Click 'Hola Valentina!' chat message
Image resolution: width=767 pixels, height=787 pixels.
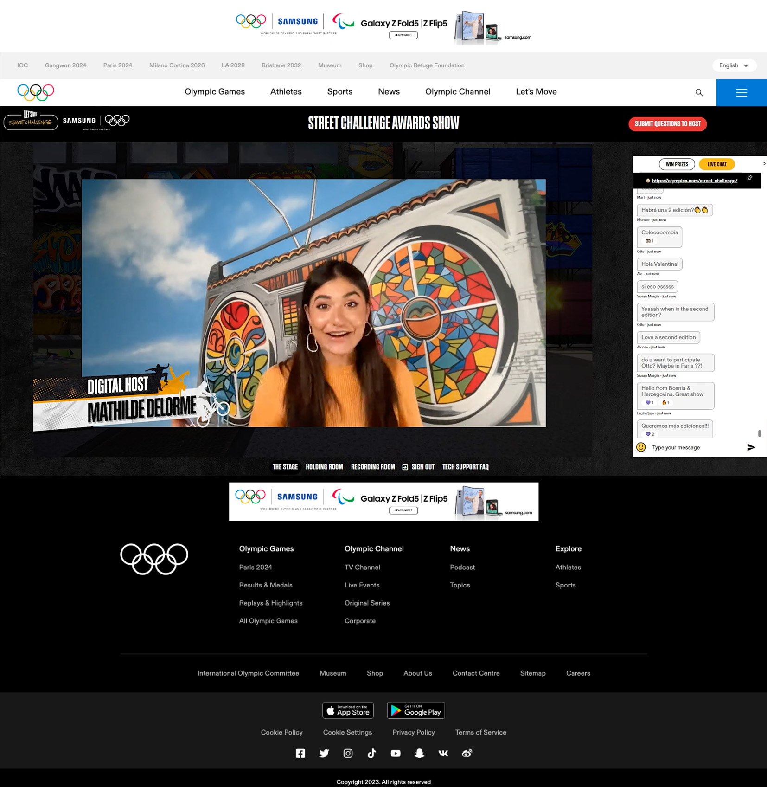coord(659,264)
